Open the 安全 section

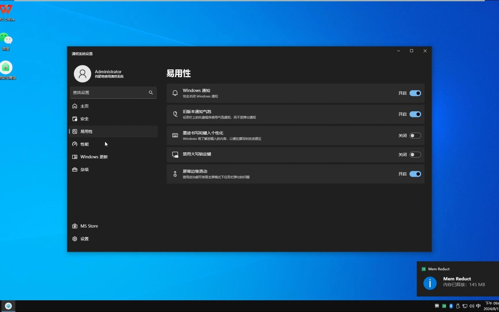[113, 119]
